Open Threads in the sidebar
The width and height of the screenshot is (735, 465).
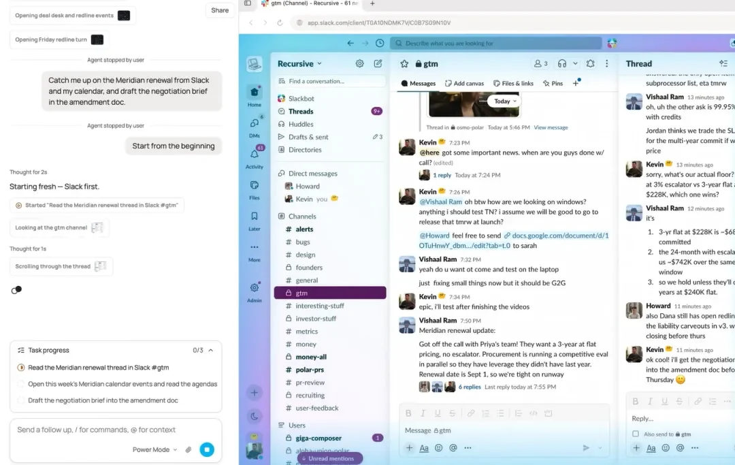[x=330, y=111]
